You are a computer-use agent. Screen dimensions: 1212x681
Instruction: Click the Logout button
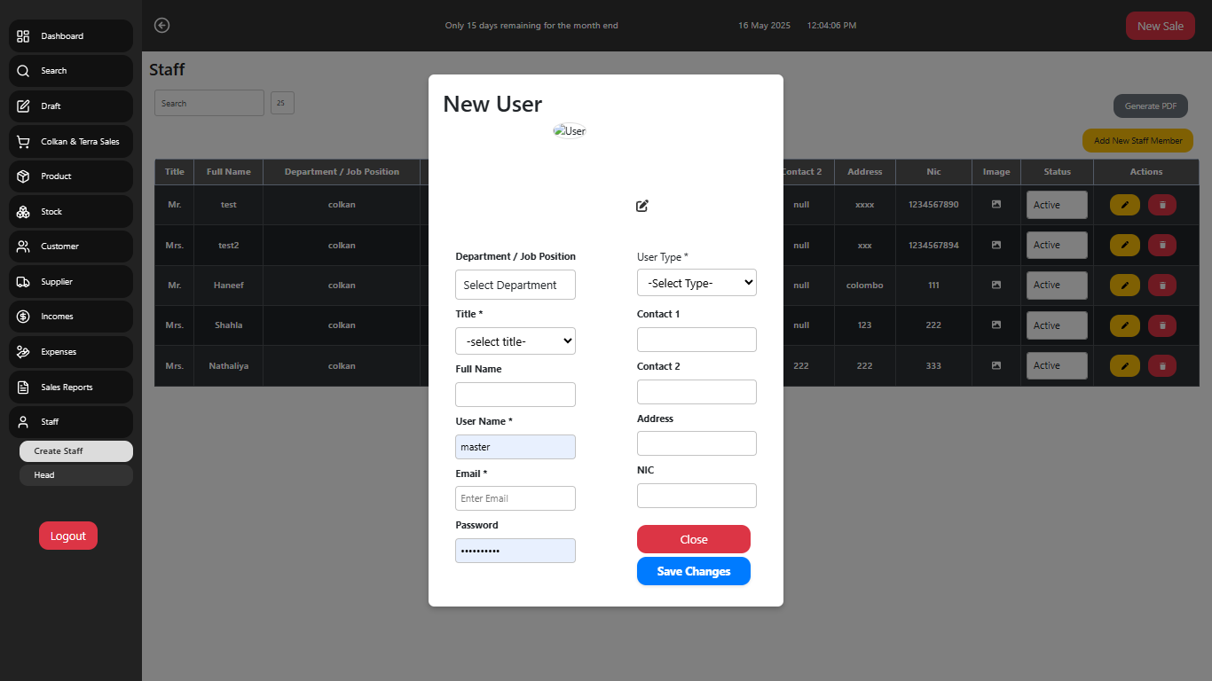point(68,536)
